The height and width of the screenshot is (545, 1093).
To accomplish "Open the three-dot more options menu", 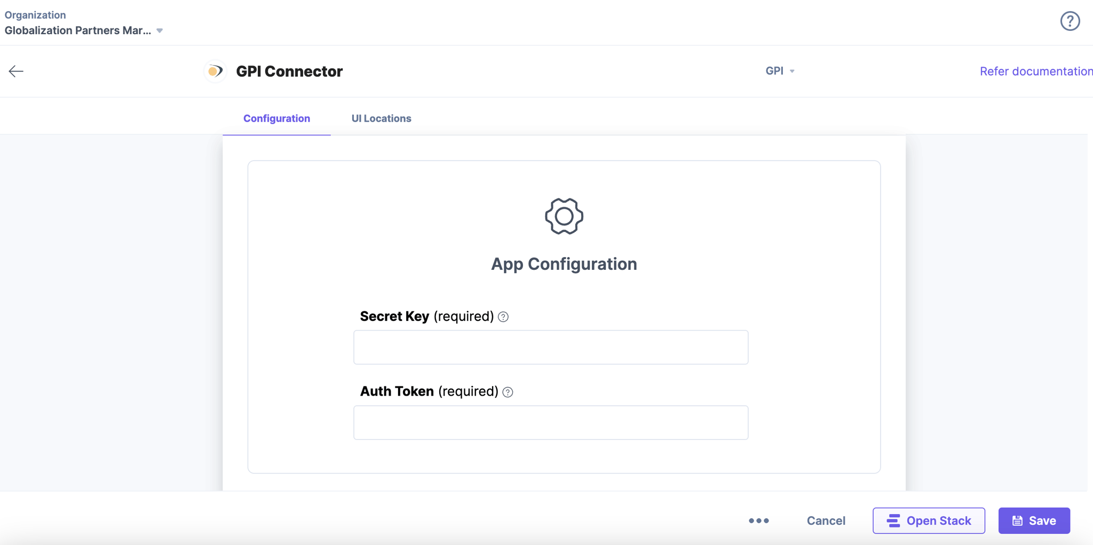I will click(x=758, y=520).
